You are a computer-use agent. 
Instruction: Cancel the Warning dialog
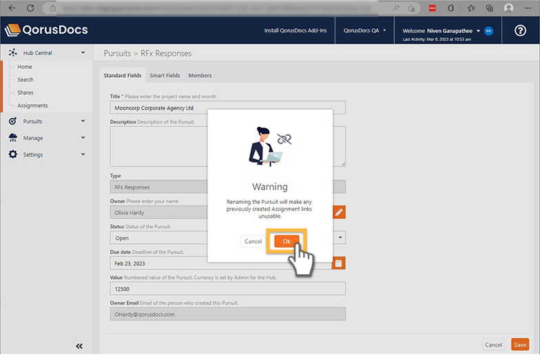(253, 241)
